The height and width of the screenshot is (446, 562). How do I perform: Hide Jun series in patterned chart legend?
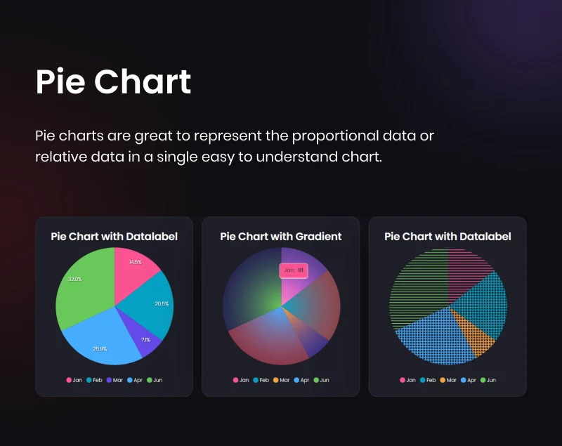point(488,380)
